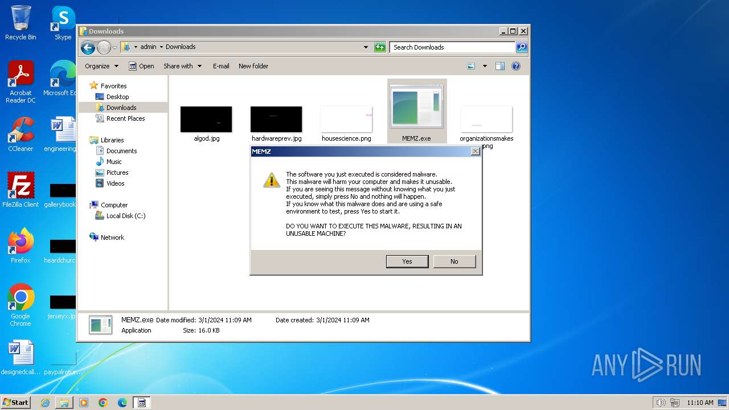Image resolution: width=729 pixels, height=410 pixels.
Task: Open Windows Media Player from taskbar
Action: pyautogui.click(x=84, y=403)
